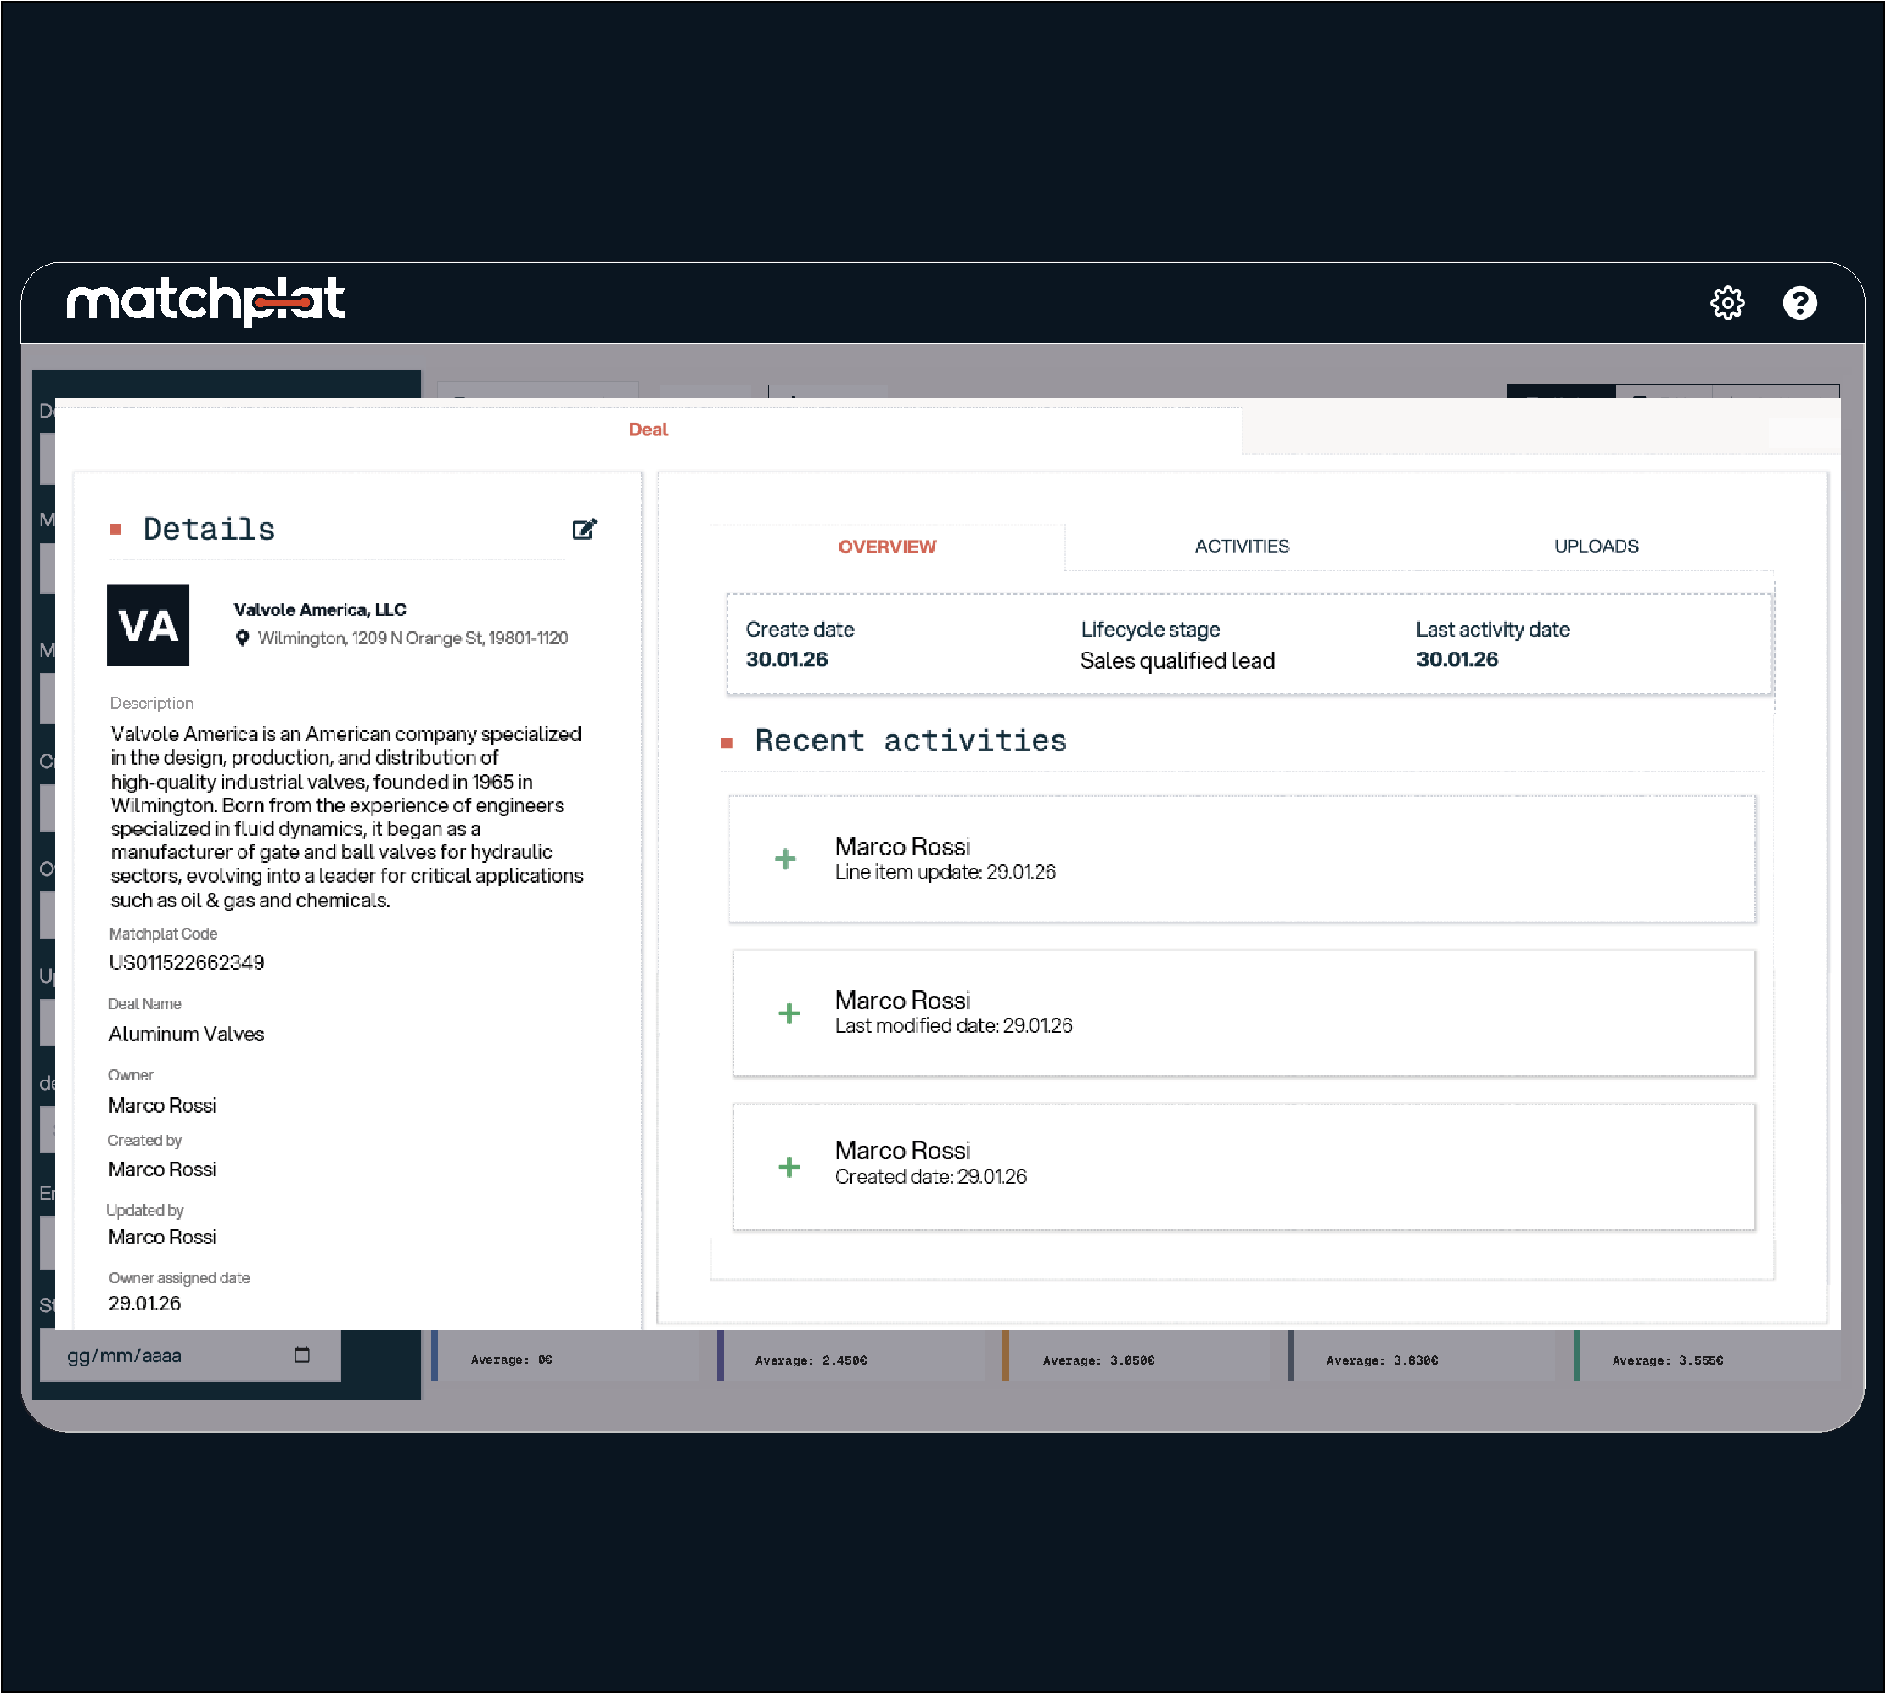This screenshot has width=1886, height=1694.
Task: Click orange bar beside Average 3.050€
Action: 1005,1355
